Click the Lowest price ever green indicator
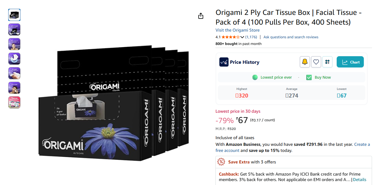Screen dimensions: 376x185 255,77
